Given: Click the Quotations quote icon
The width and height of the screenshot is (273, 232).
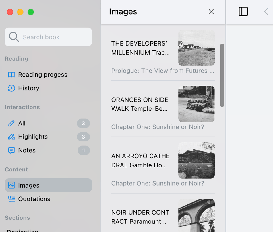Looking at the screenshot, I should [11, 199].
